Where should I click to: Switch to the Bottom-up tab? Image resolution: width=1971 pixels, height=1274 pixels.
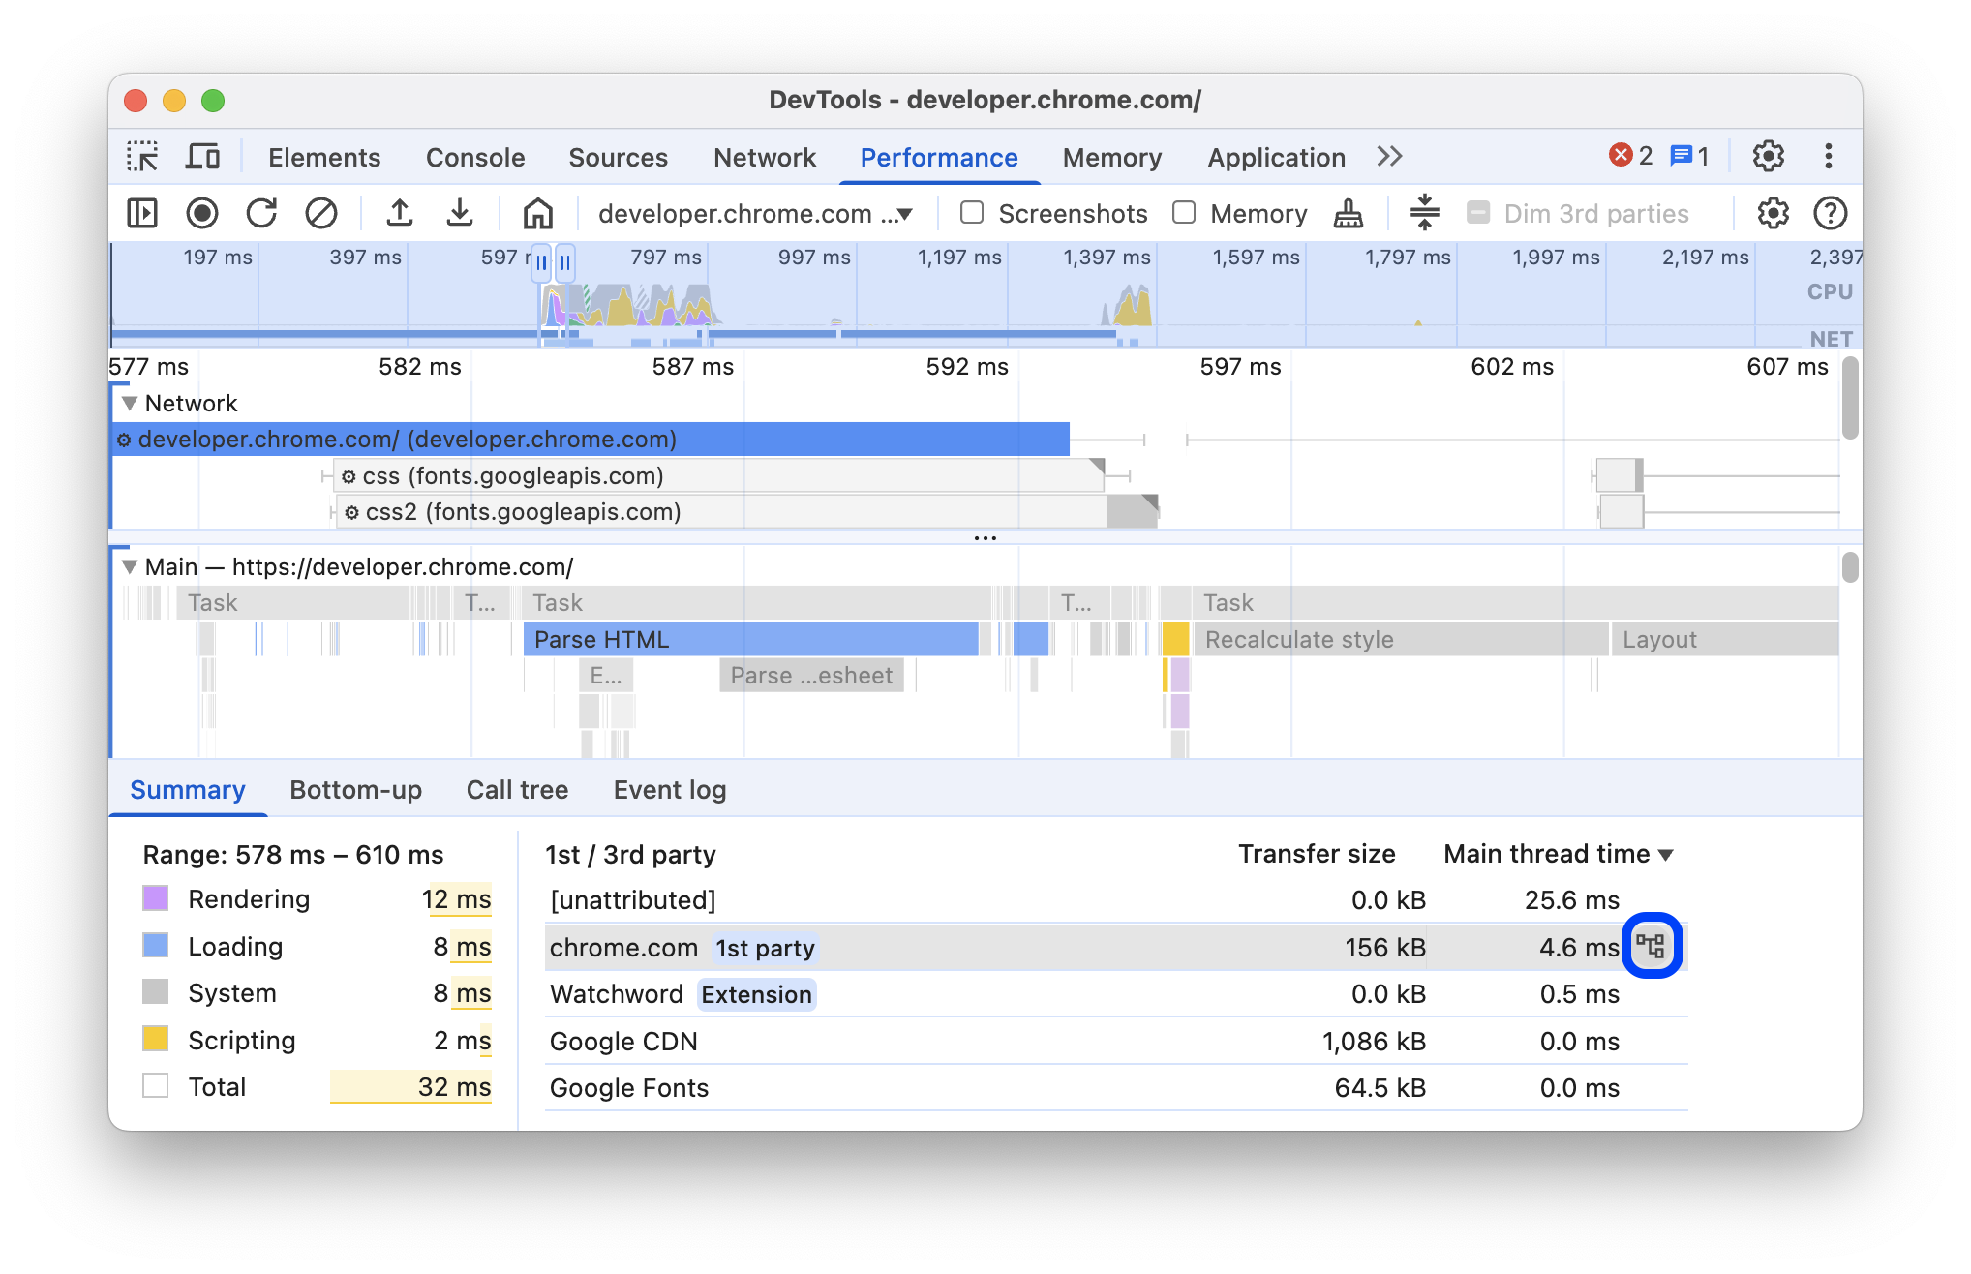click(x=355, y=790)
